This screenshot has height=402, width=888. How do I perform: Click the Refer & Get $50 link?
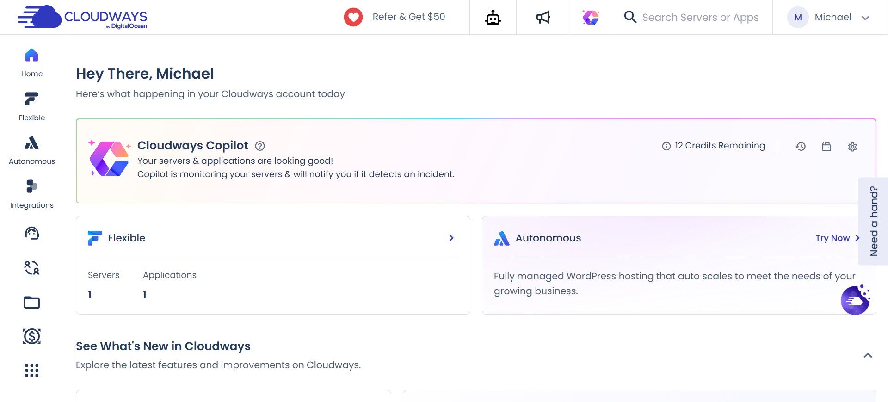click(x=409, y=17)
